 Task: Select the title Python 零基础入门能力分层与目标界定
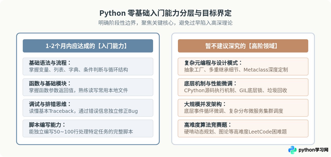[x=165, y=13]
